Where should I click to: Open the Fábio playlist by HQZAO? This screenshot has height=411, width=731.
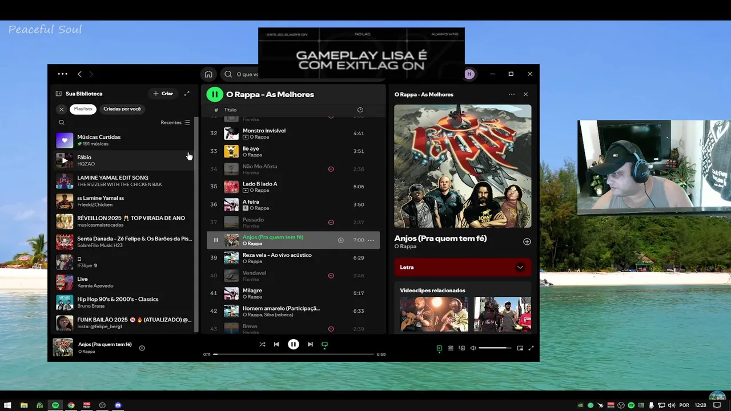[x=123, y=160]
